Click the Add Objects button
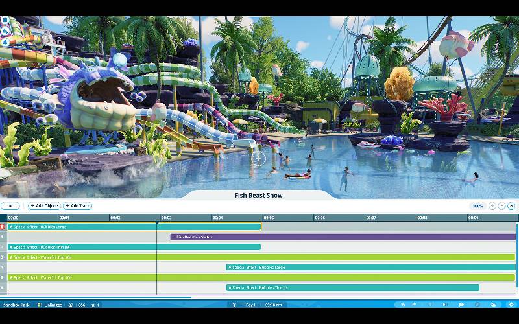 (43, 206)
